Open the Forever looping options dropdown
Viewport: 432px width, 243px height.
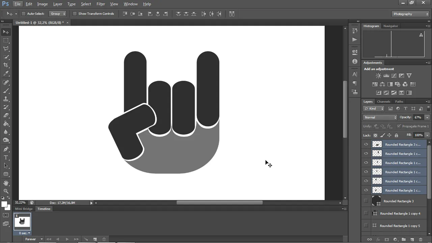34,239
